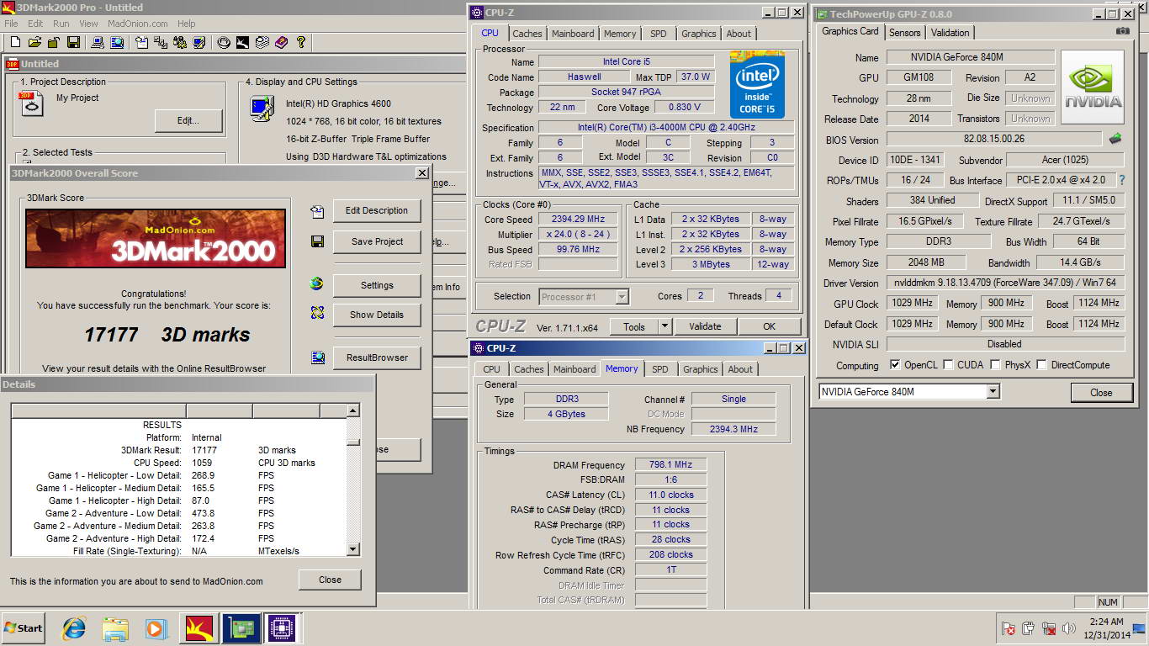Click the Start button
Screen dimensions: 1149x646
[x=23, y=628]
